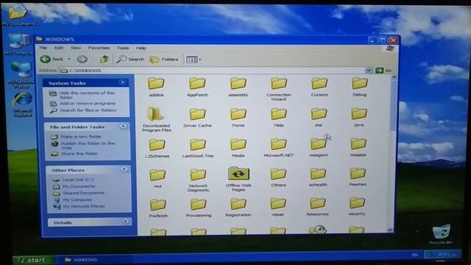Click the LastGood.Tmp folder

[x=198, y=148]
